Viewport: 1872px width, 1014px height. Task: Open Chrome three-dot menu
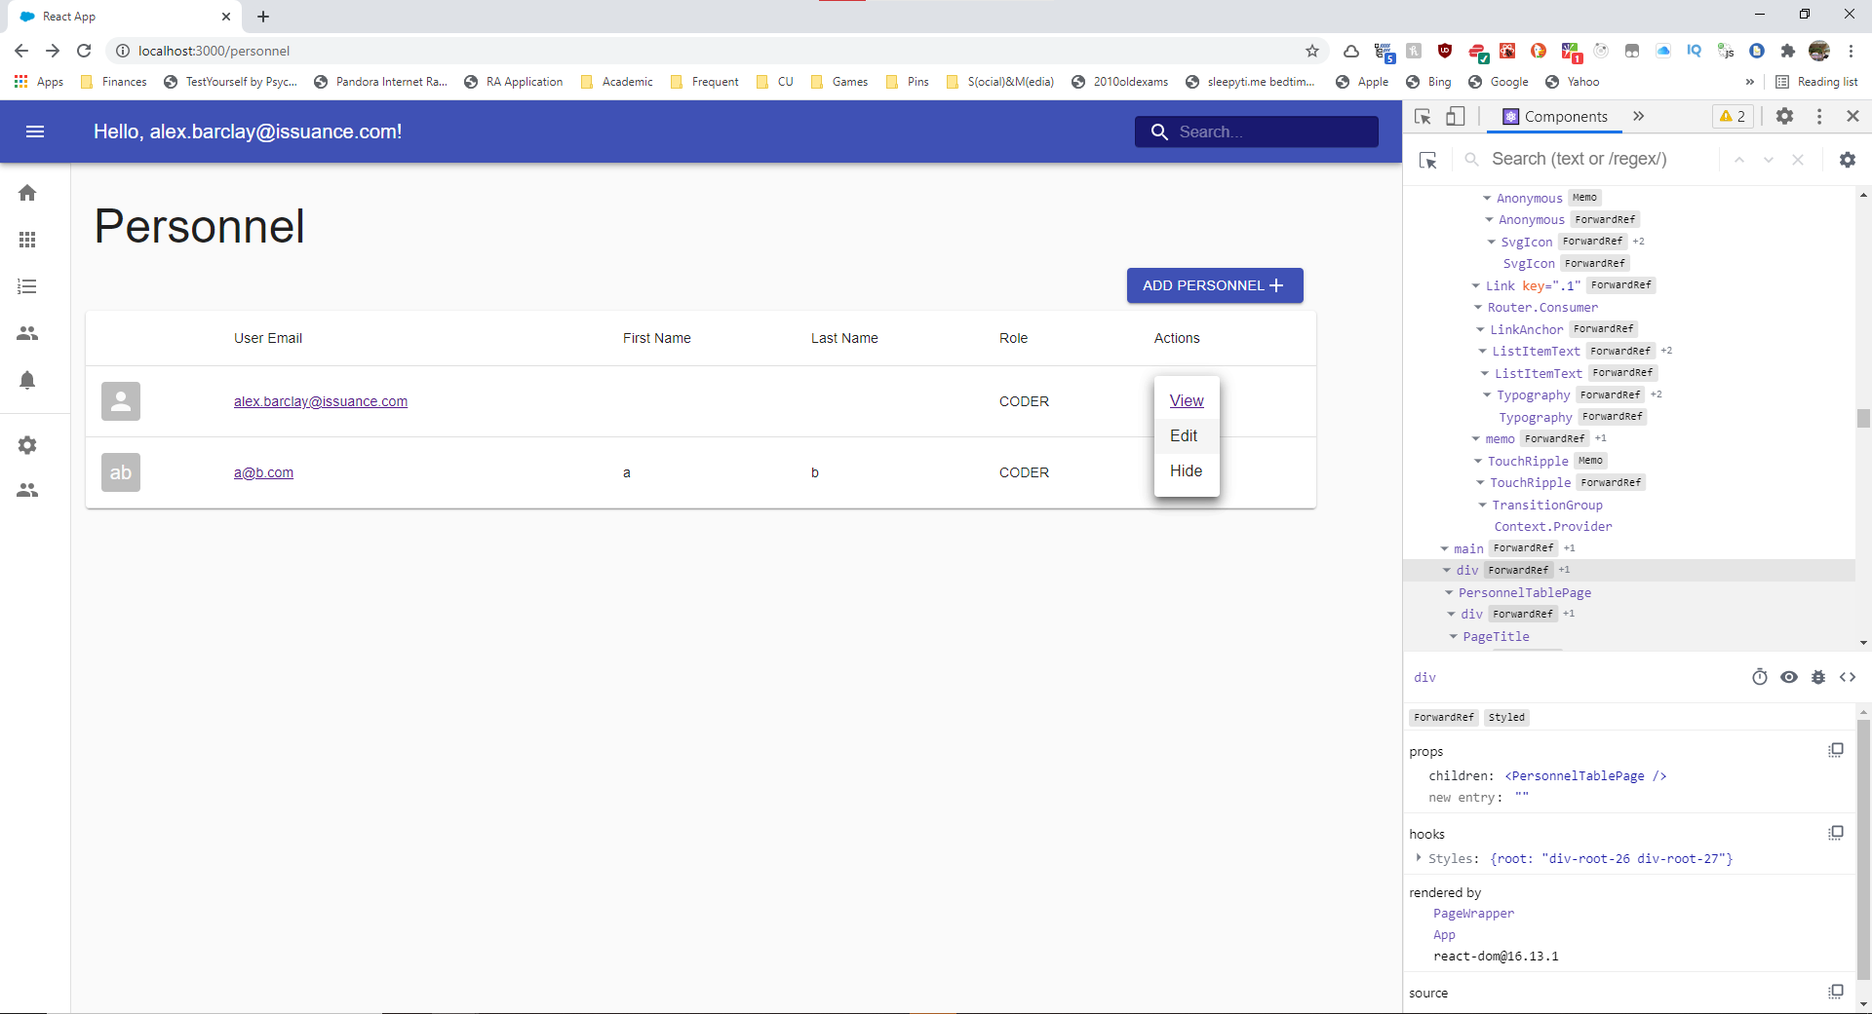coord(1851,51)
